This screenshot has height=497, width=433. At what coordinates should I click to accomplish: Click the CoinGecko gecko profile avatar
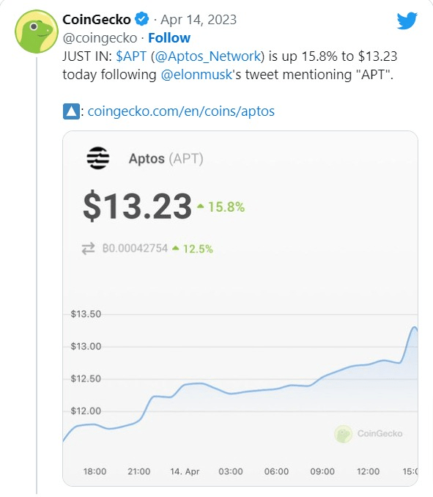(37, 32)
